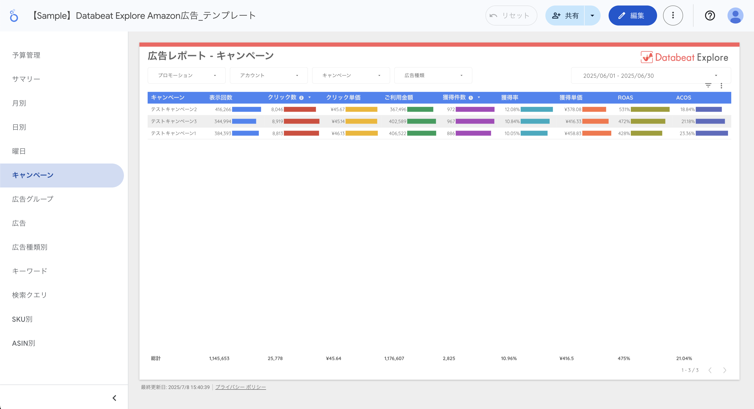This screenshot has height=409, width=754.
Task: Click the 編集 edit button
Action: pos(633,15)
